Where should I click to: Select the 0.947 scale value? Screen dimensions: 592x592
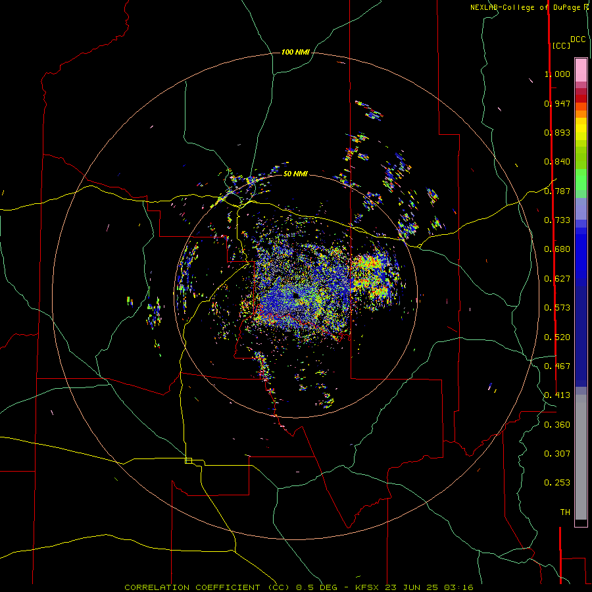[x=557, y=103]
